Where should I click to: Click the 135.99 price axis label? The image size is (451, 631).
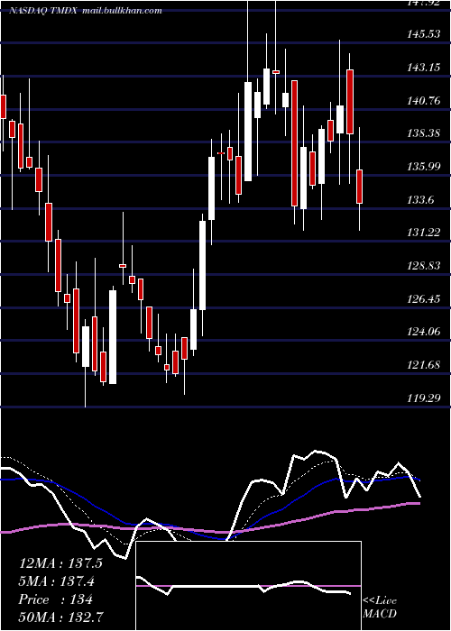(x=424, y=166)
